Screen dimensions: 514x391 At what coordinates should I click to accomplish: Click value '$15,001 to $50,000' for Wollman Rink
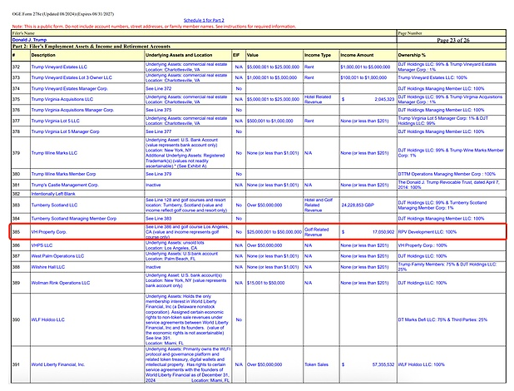pos(266,283)
